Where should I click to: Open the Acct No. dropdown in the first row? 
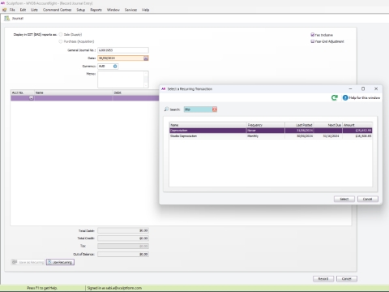tap(31, 98)
